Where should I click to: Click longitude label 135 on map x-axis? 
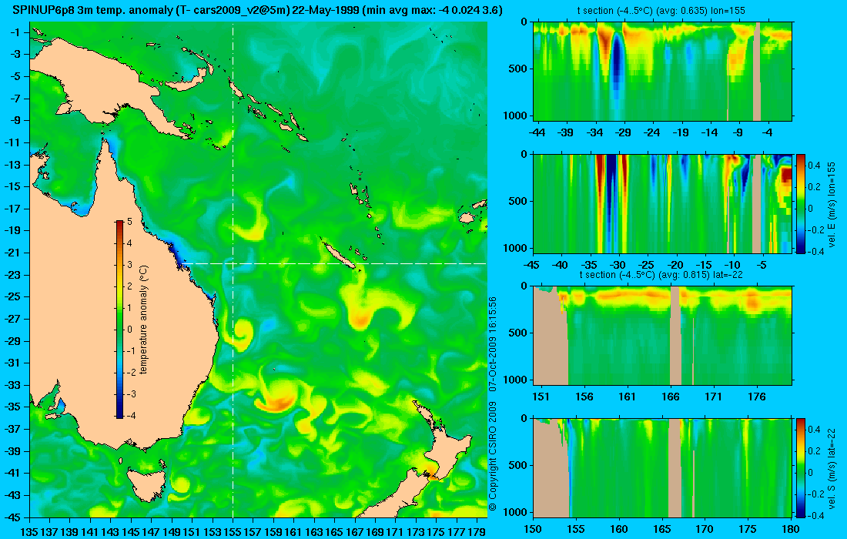tap(30, 531)
